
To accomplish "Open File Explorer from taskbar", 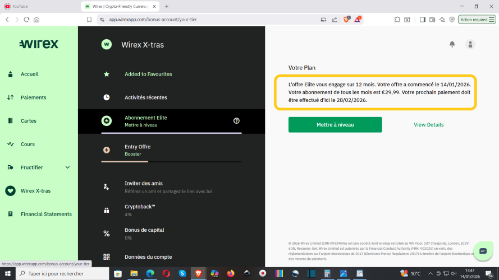I will (x=134, y=274).
